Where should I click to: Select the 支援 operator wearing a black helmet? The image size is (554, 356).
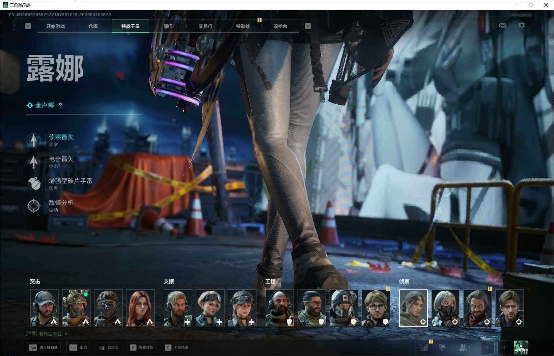[242, 308]
